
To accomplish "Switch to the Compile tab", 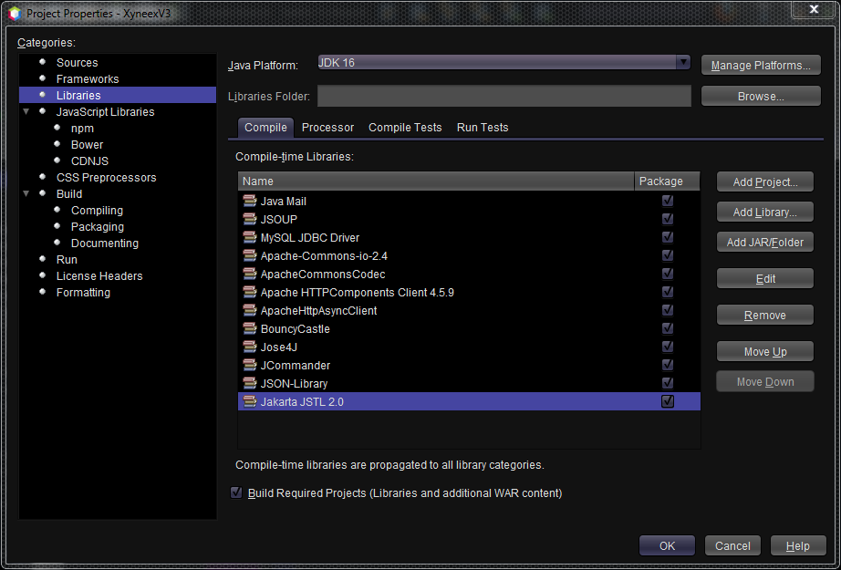I will [265, 128].
